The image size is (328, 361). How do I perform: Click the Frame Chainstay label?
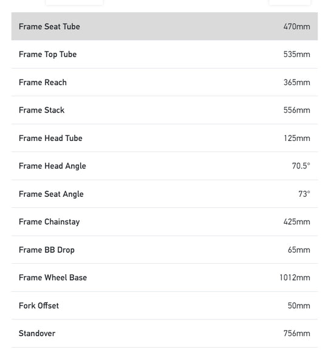click(49, 222)
